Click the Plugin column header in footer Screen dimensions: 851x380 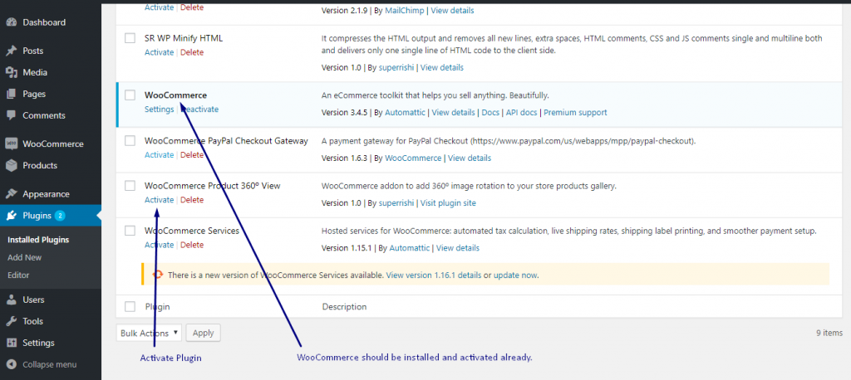point(157,307)
